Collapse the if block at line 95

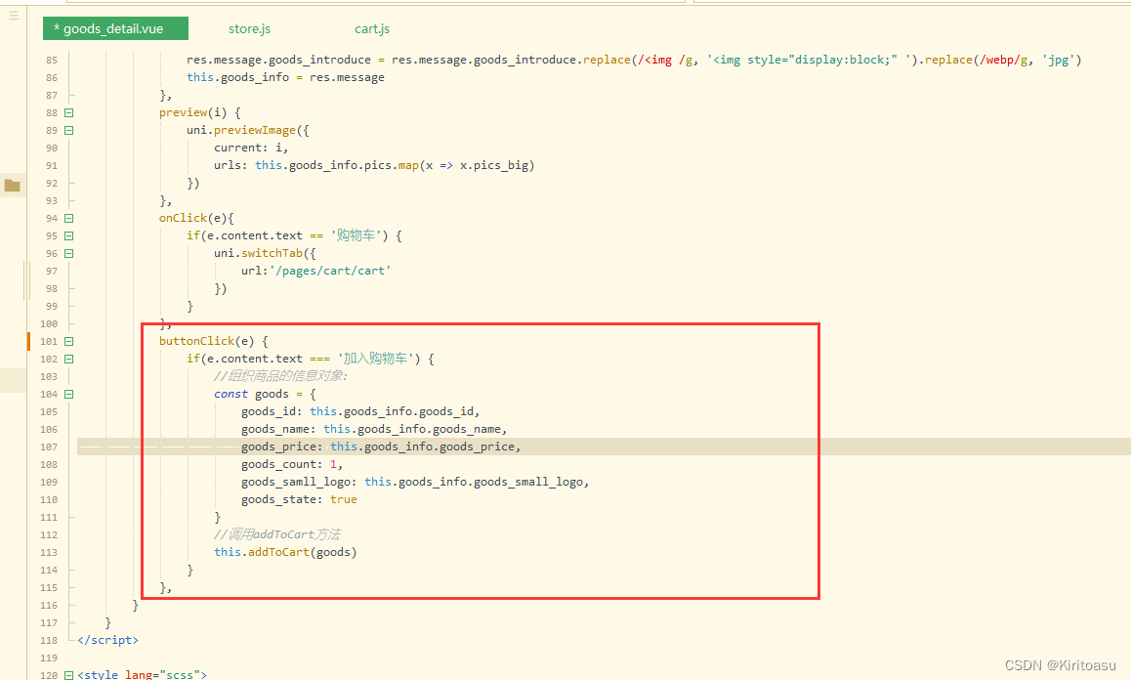click(69, 236)
